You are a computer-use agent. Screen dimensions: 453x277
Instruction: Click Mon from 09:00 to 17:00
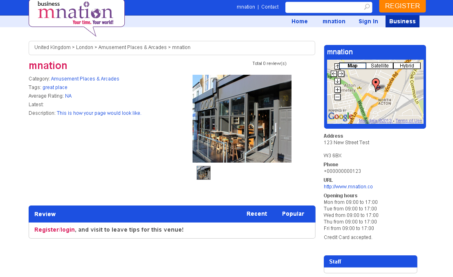[350, 202]
